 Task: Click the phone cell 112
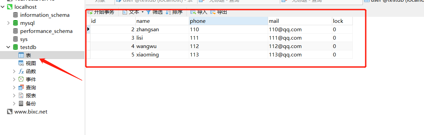click(228, 46)
